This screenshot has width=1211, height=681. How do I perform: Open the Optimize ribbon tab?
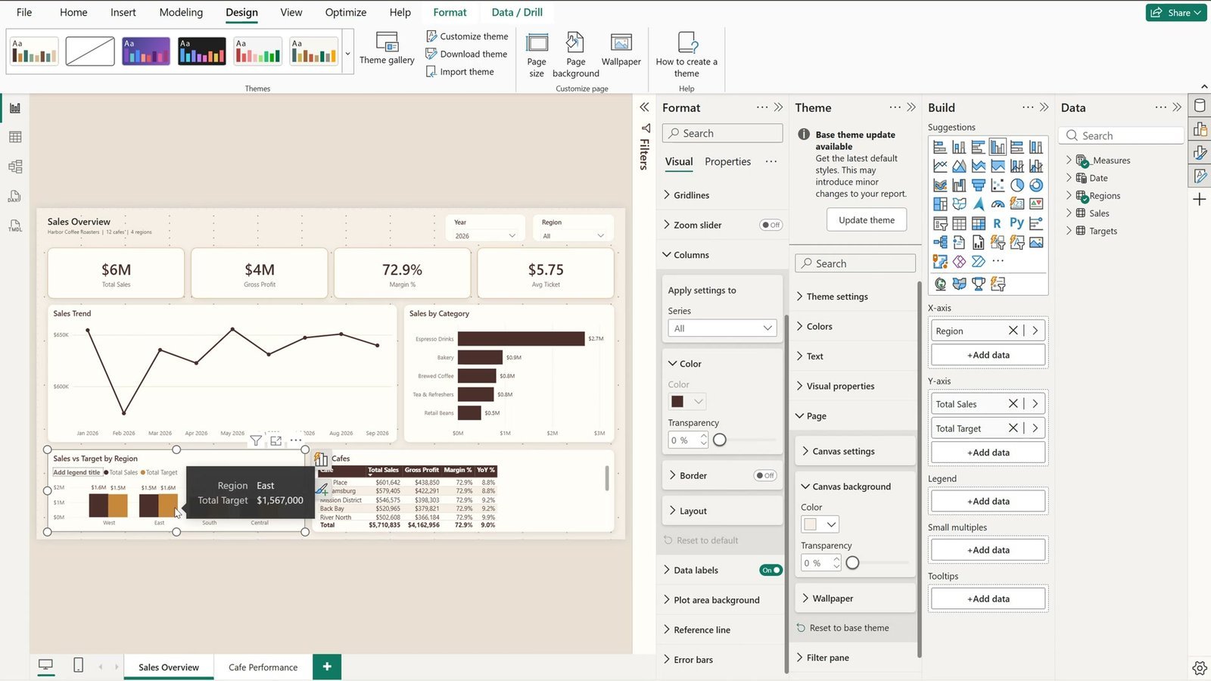point(345,12)
